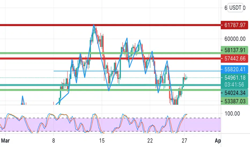The image size is (250, 147).
Task: Click the 15 date label on time axis
Action: 102,141
